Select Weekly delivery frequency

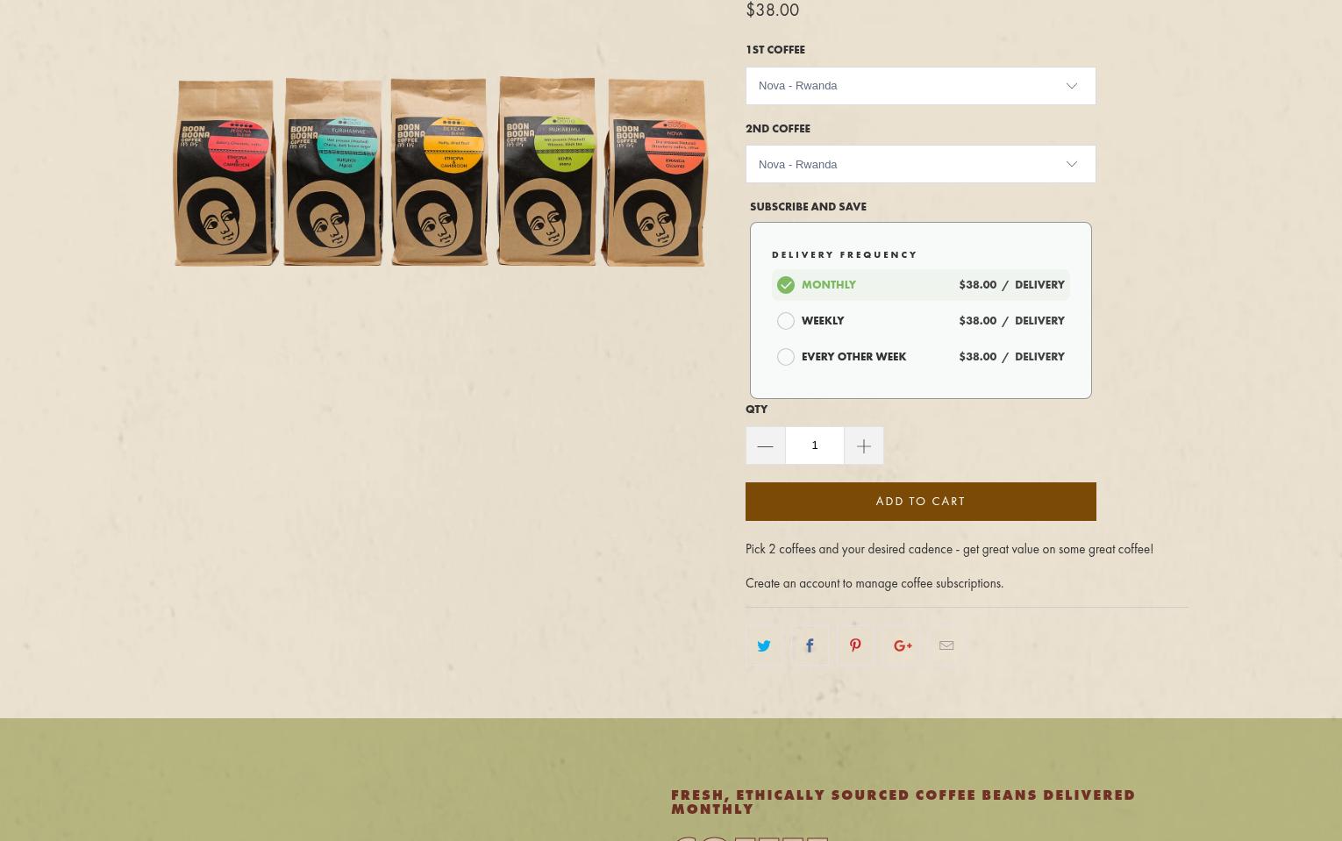pyautogui.click(x=786, y=321)
